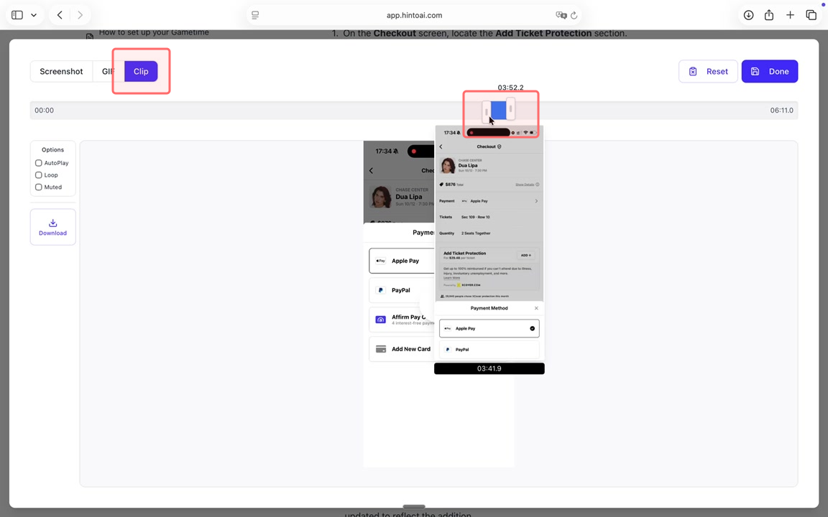Check the Muted option
The width and height of the screenshot is (828, 517).
point(39,187)
